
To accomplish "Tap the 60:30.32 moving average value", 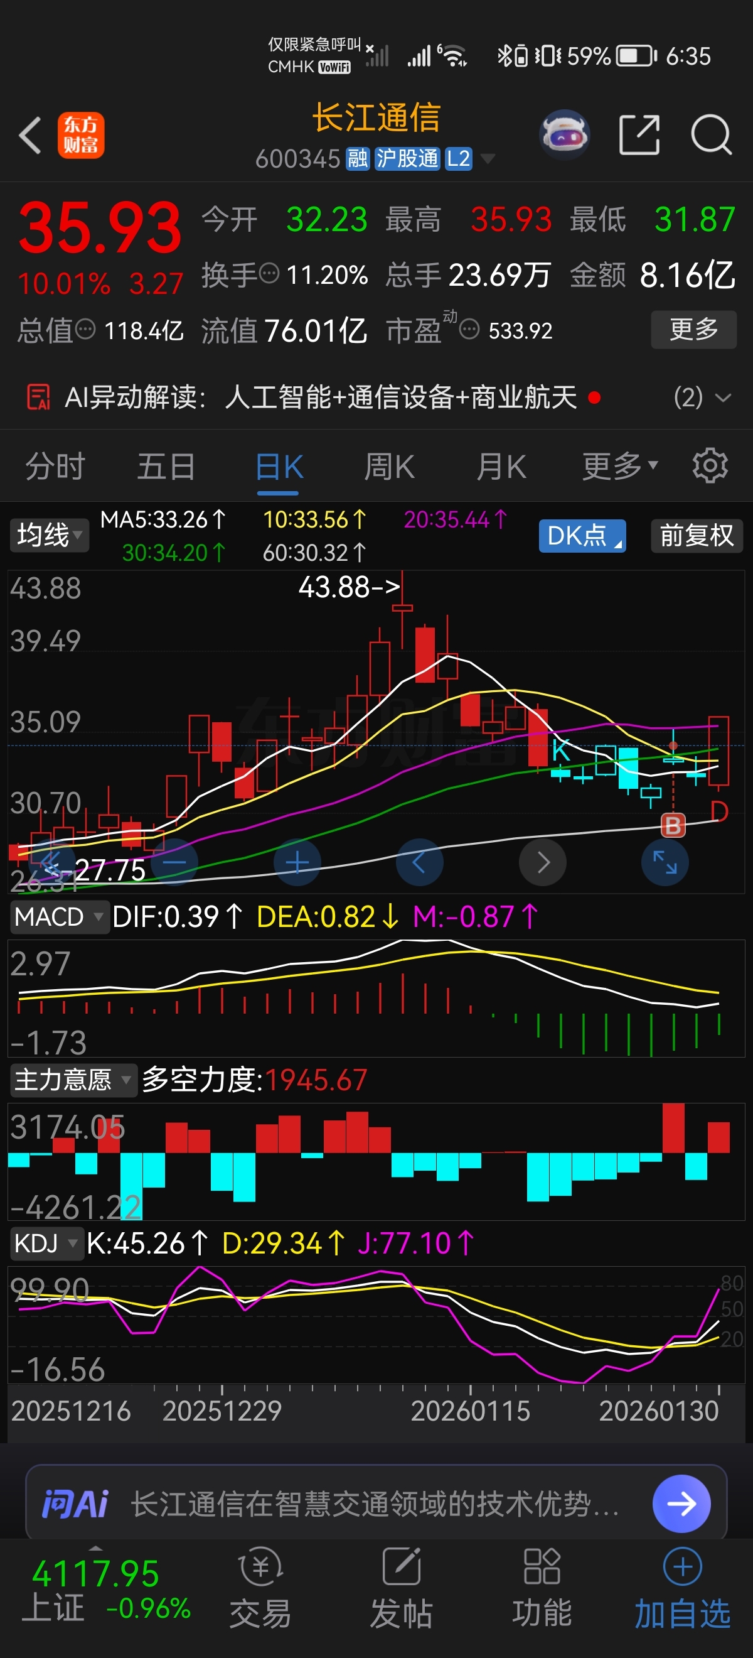I will (314, 552).
